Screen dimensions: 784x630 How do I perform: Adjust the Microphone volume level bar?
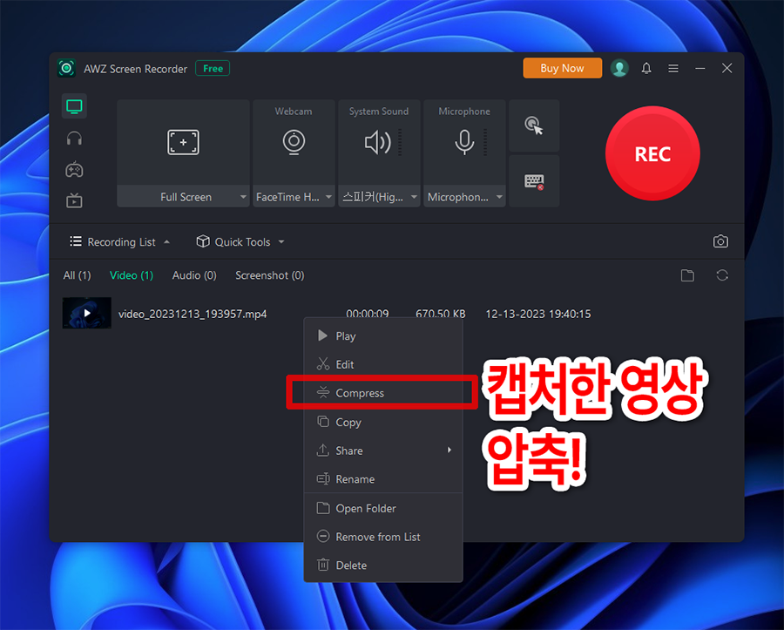pos(485,143)
